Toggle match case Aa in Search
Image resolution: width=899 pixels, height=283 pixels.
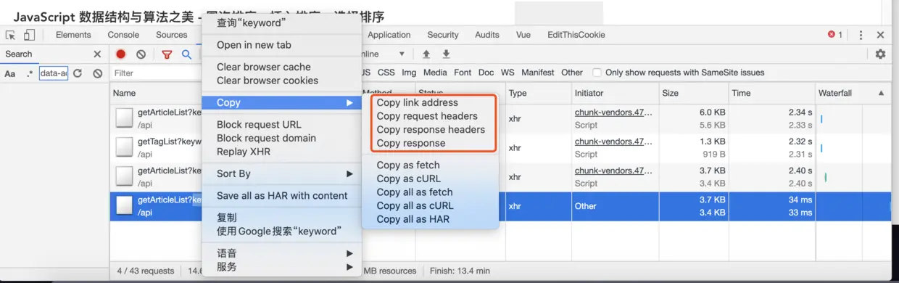click(10, 73)
